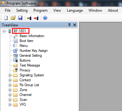Viewport: 122px width, 111px height.
Task: Select the Privacy label
Action: 25,70
